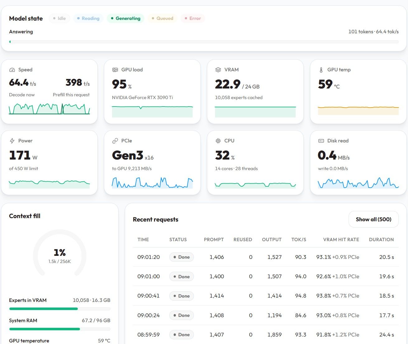Click the 67.2 / 96 GB System RAM value

coord(96,320)
